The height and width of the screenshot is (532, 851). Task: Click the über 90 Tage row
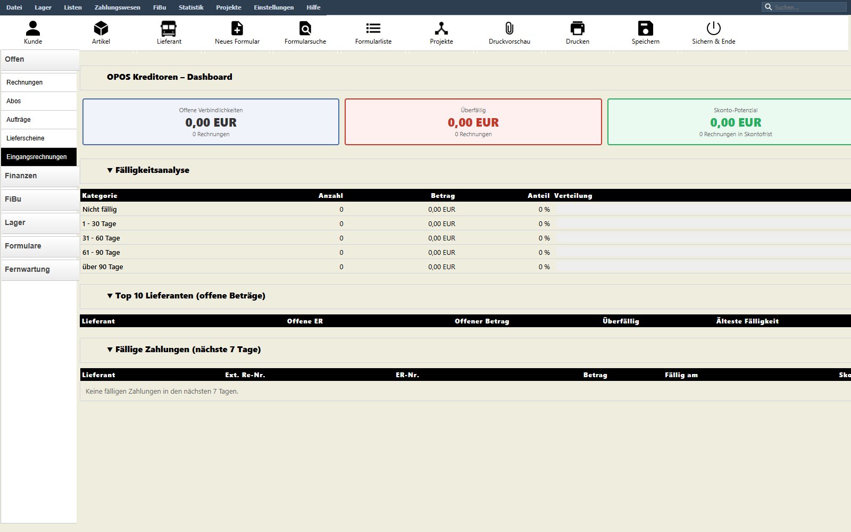coord(465,267)
